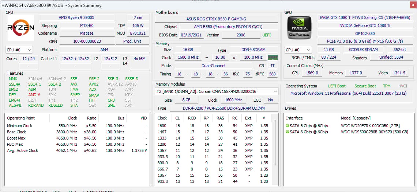417x192 pixels.
Task: Open the CPU #0 selector dropdown
Action: tap(19, 50)
